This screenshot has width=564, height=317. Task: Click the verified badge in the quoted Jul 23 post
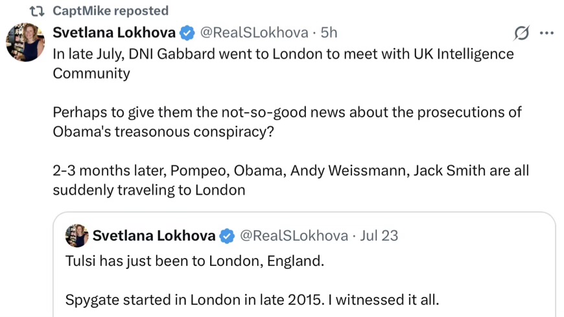tap(226, 236)
